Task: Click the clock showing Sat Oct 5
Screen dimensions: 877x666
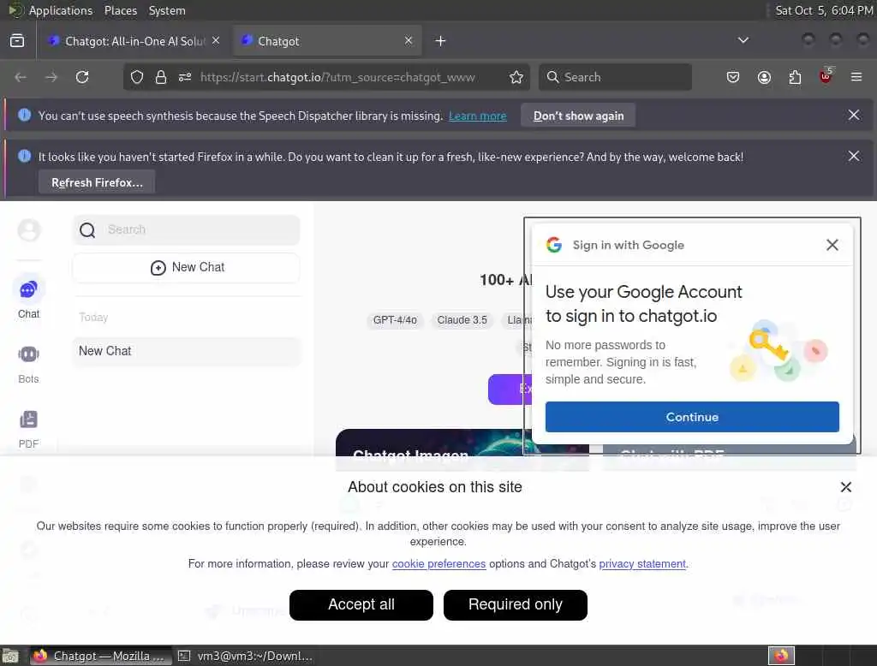Action: click(x=824, y=10)
